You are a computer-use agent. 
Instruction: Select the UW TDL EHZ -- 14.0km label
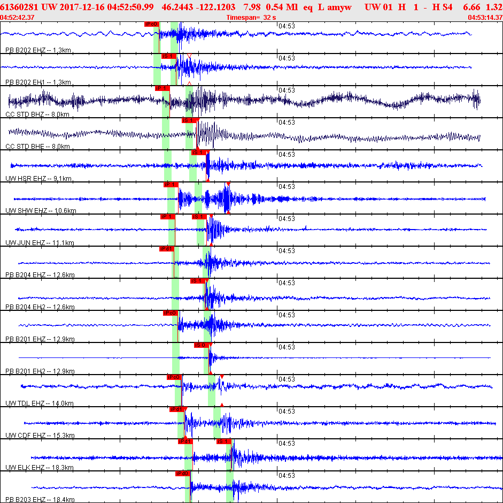tap(40, 403)
